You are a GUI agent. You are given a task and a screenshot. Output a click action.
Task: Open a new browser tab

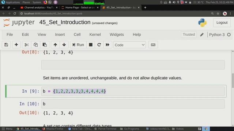pyautogui.click(x=145, y=7)
